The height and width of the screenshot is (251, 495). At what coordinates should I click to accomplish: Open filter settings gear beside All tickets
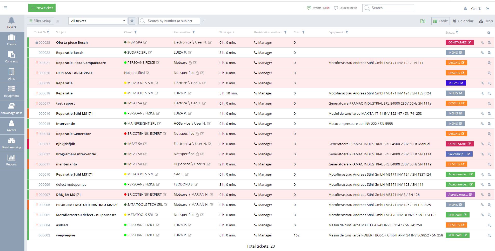132,21
